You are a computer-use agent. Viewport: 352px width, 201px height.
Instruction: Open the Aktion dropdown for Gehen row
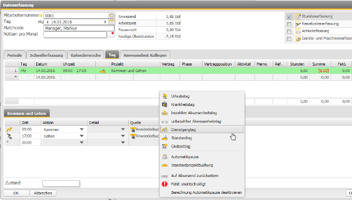[x=82, y=136]
